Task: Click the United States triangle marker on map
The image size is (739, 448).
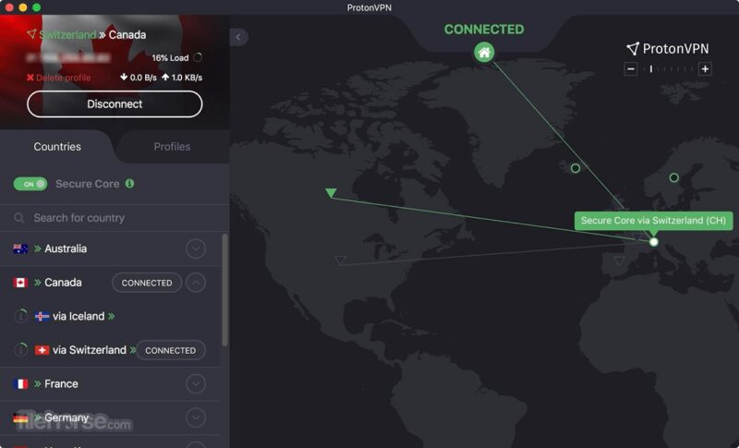Action: coord(341,260)
